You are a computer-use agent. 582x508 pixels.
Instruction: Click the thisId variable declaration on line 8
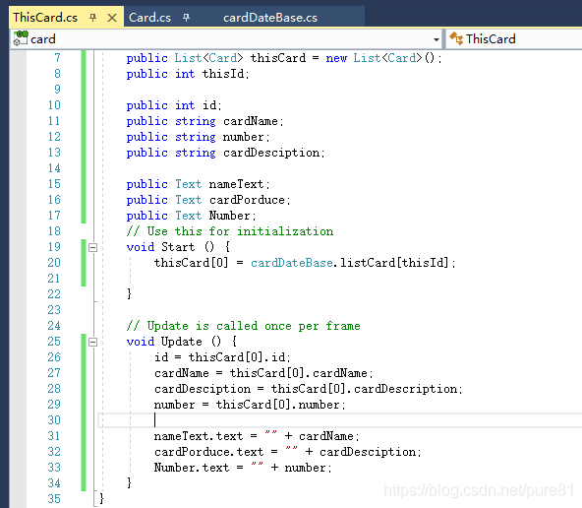click(223, 74)
